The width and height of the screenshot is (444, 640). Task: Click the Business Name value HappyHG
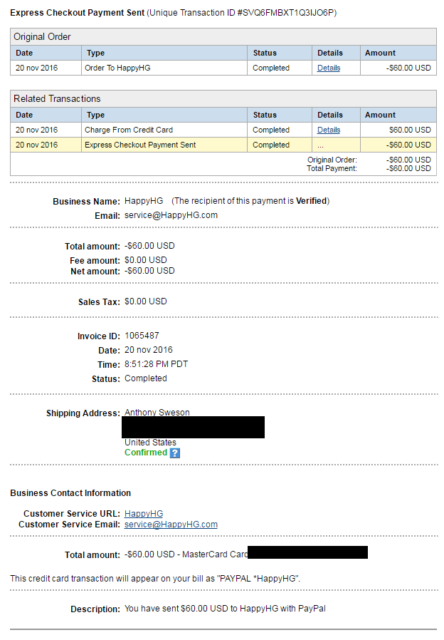pyautogui.click(x=144, y=201)
